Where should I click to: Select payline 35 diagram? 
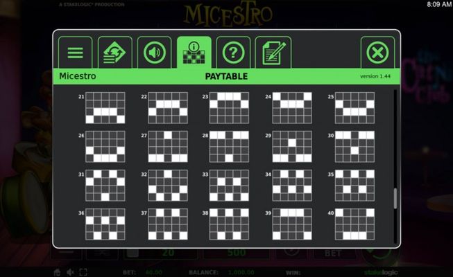354,186
